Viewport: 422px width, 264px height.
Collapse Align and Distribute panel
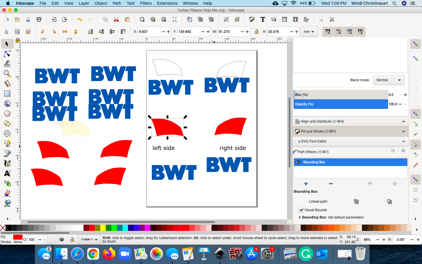pyautogui.click(x=404, y=121)
